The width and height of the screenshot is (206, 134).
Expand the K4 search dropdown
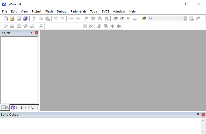[185, 19]
